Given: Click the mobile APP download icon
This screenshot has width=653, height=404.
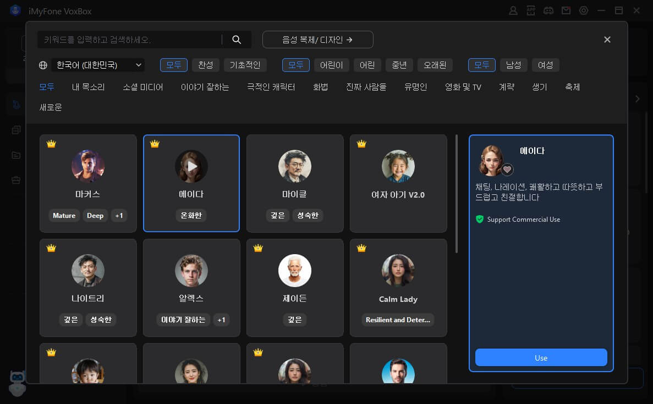Looking at the screenshot, I should 531,10.
